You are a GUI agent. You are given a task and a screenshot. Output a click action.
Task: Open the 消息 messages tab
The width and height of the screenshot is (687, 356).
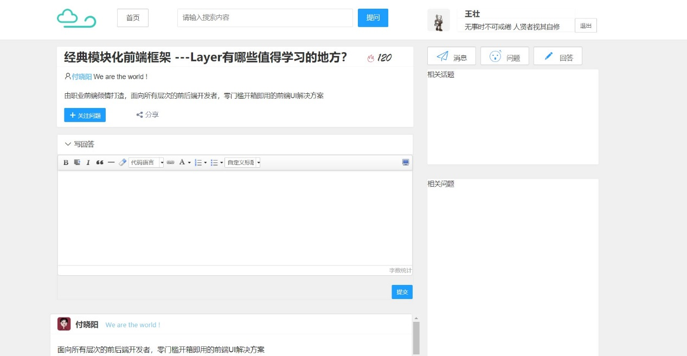pos(452,56)
